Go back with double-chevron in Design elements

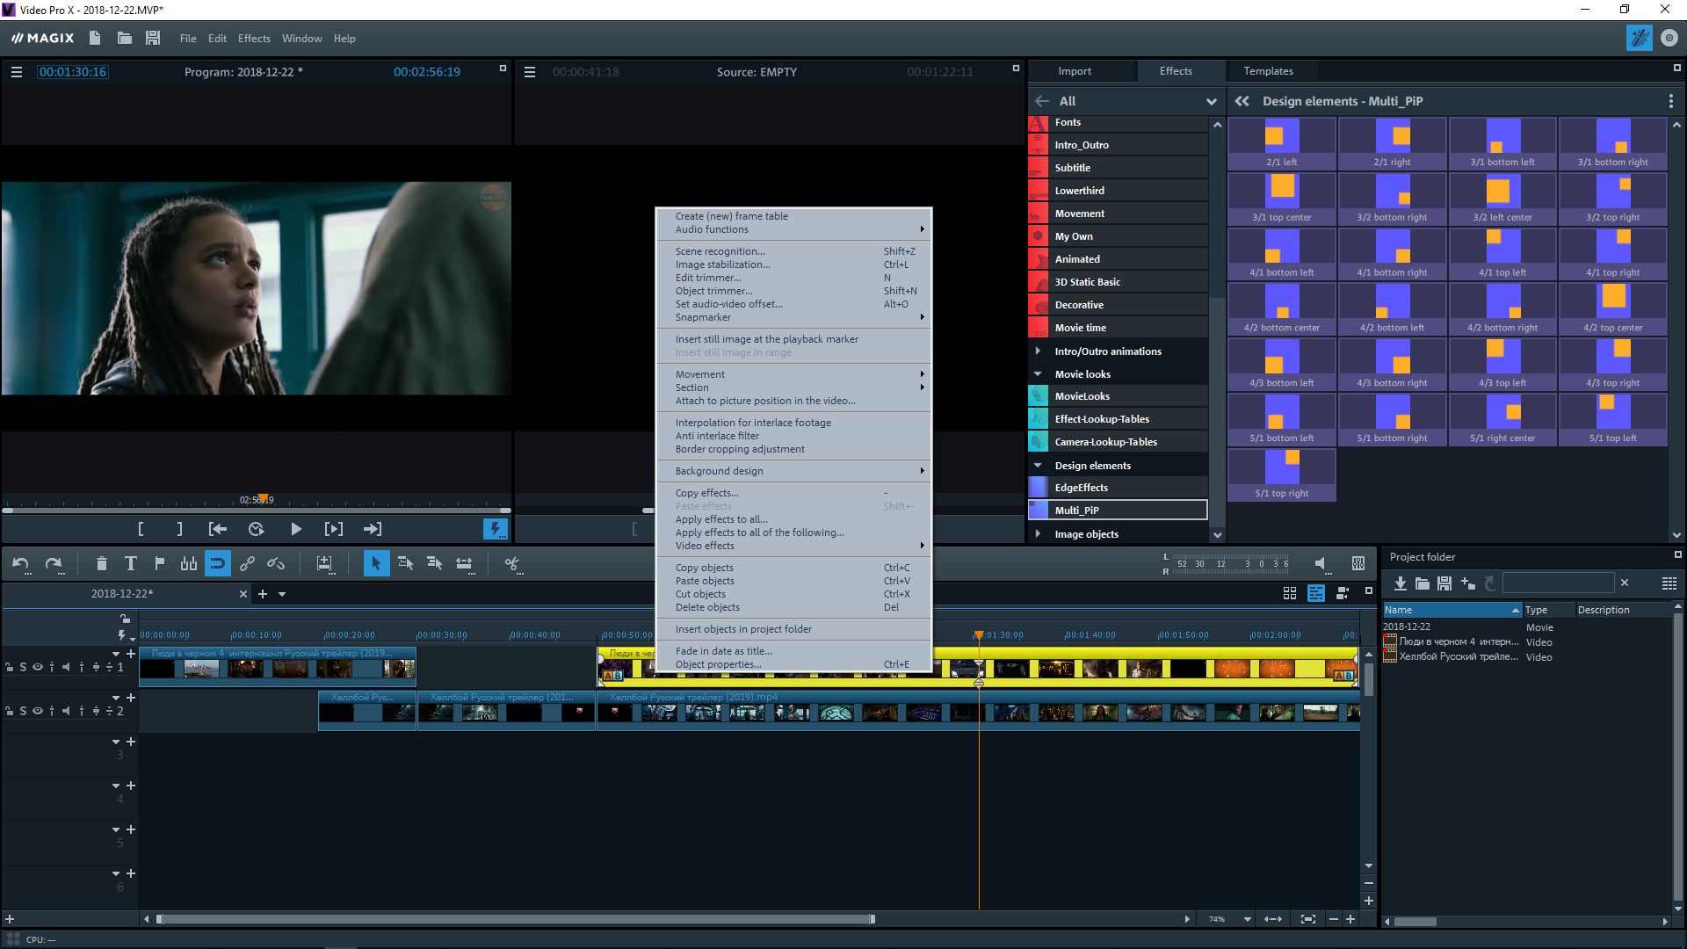pyautogui.click(x=1242, y=101)
